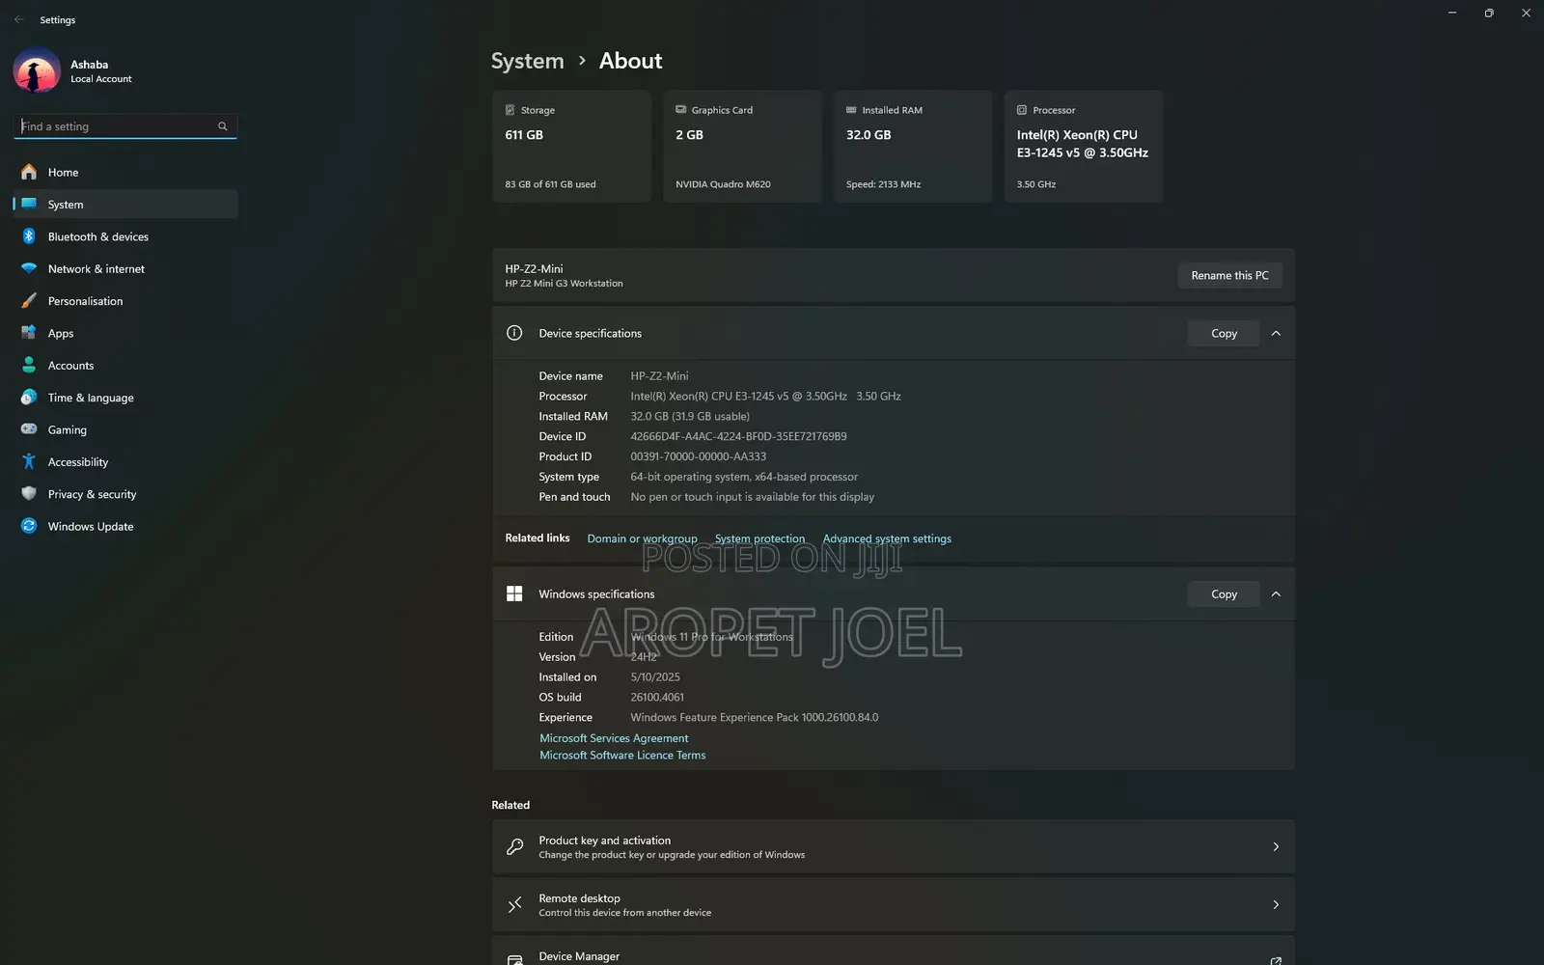Click the Accessibility figure icon

[x=29, y=461]
